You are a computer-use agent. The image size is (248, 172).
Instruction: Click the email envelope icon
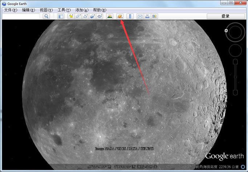point(141,16)
